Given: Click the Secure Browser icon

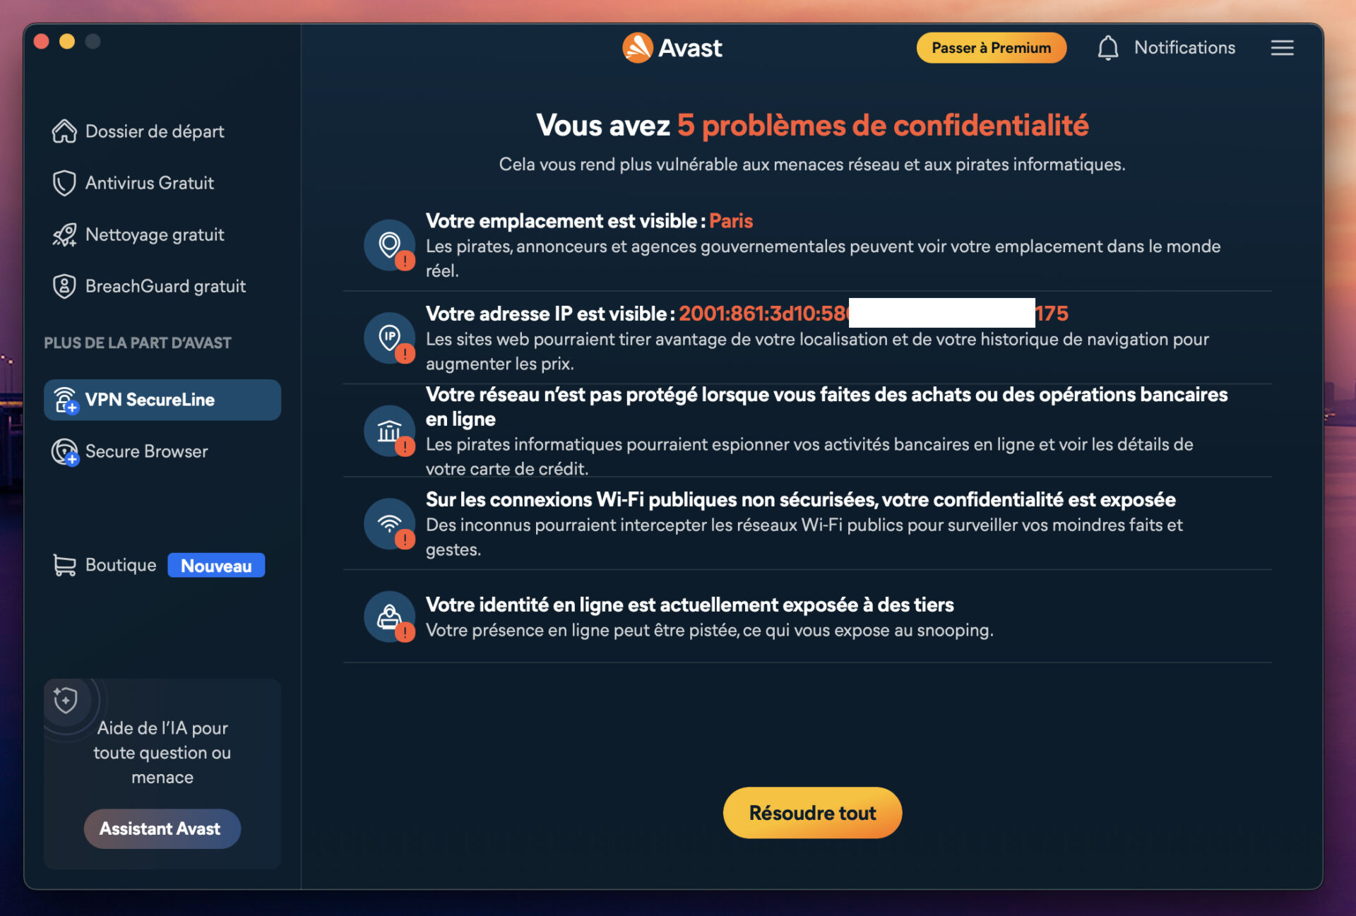Looking at the screenshot, I should (64, 452).
